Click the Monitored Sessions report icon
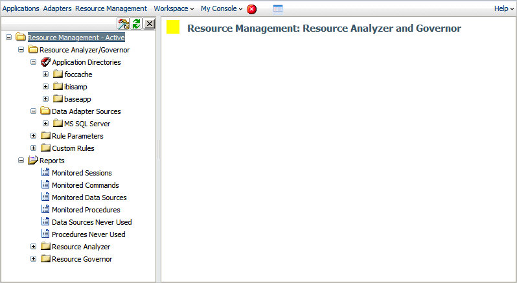Viewport: 517px width, 283px height. [45, 173]
